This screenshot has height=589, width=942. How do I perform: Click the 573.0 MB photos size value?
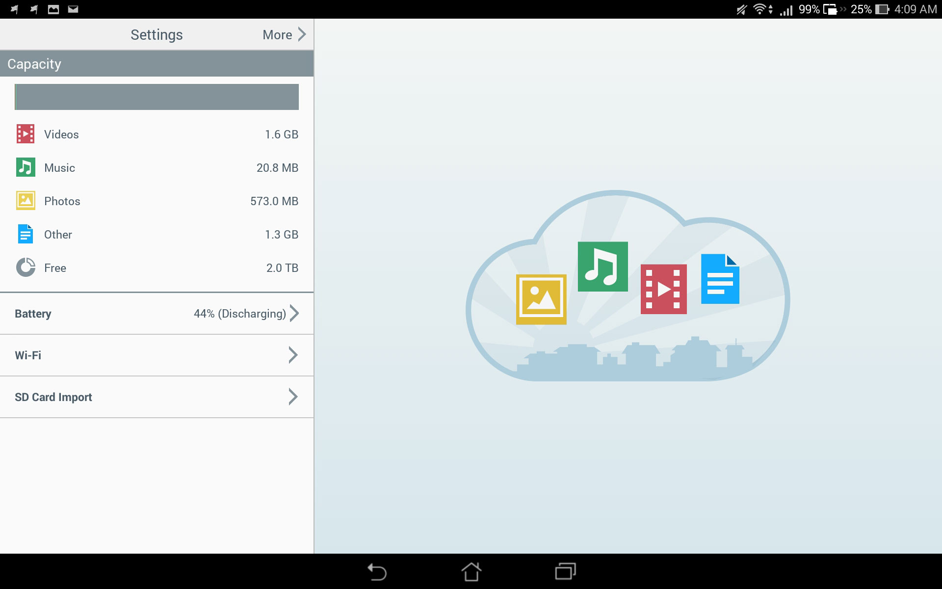click(x=274, y=201)
